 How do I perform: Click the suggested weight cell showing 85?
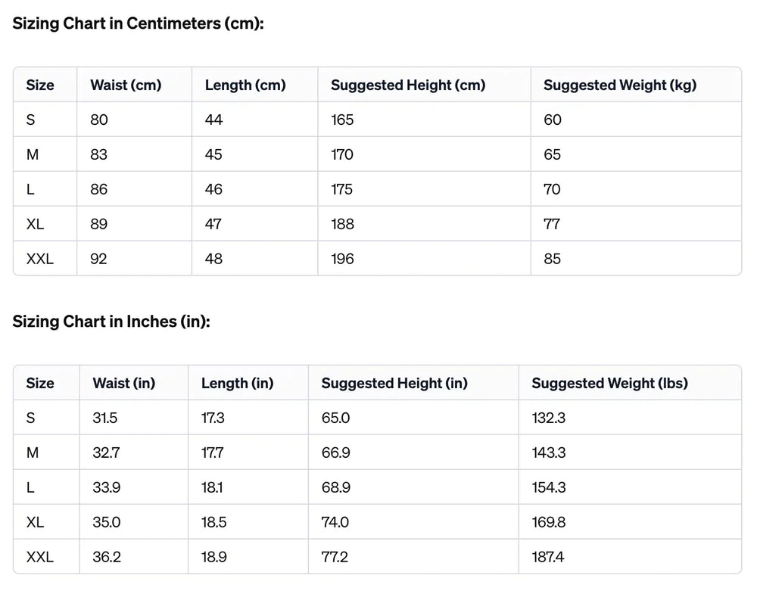click(x=553, y=260)
